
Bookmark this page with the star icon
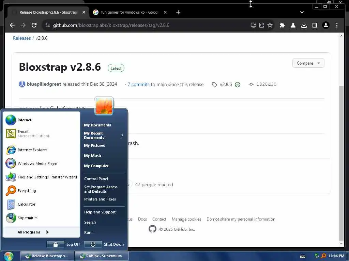coord(270,25)
